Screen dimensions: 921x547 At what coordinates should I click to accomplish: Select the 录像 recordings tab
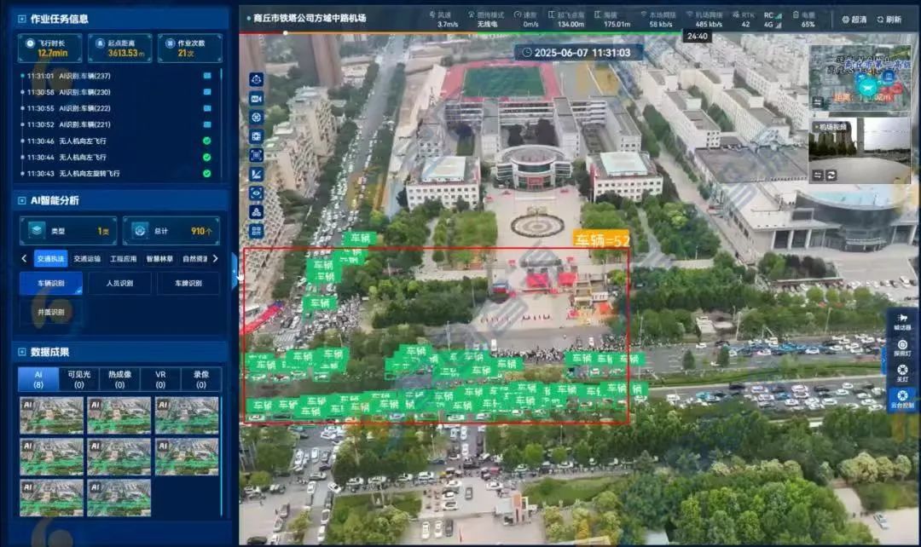tap(201, 379)
